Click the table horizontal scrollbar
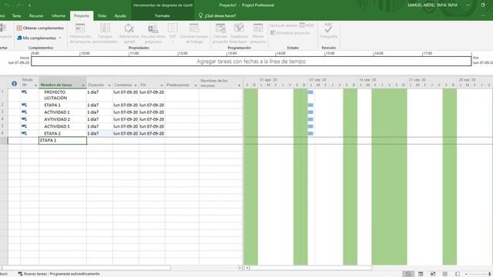This screenshot has width=493, height=277. [86, 268]
